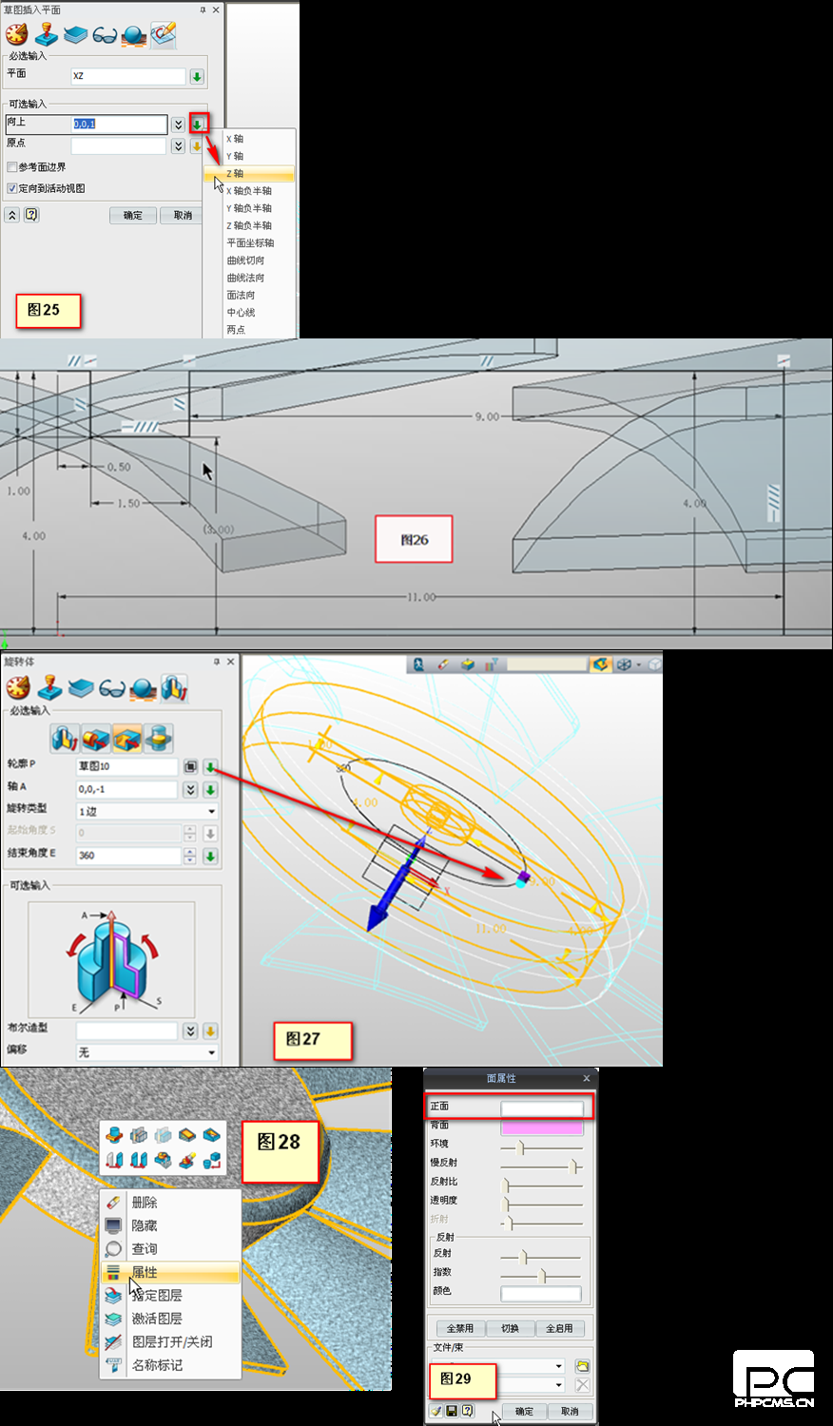Click the 全禁用 button
This screenshot has width=833, height=1426.
point(460,1328)
